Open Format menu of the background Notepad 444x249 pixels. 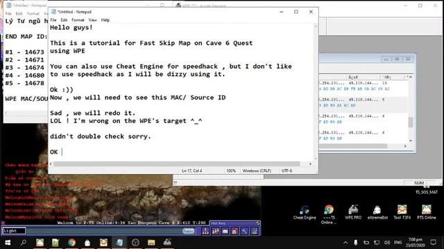33,14
